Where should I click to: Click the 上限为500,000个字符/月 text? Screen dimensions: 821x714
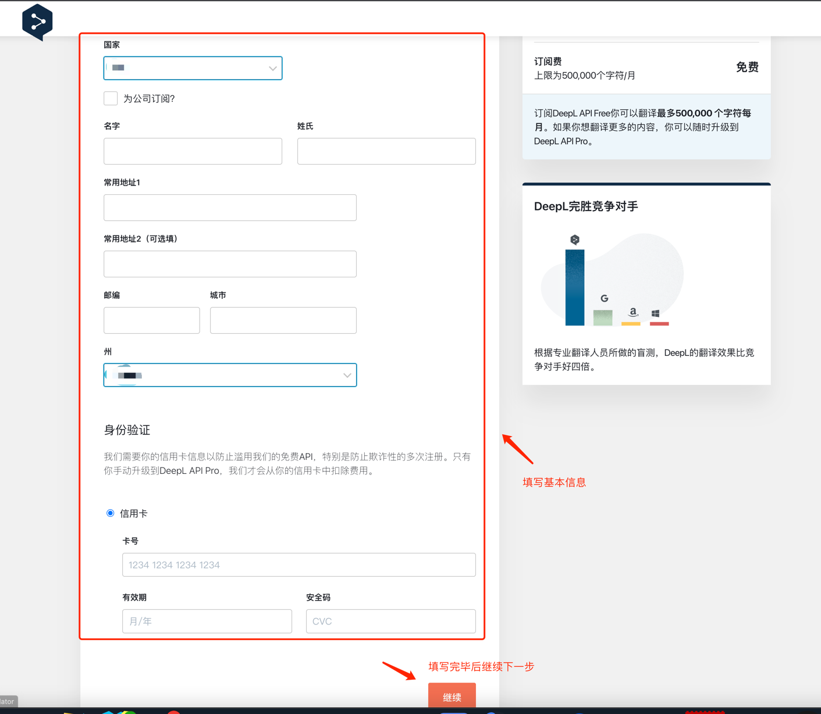(585, 76)
